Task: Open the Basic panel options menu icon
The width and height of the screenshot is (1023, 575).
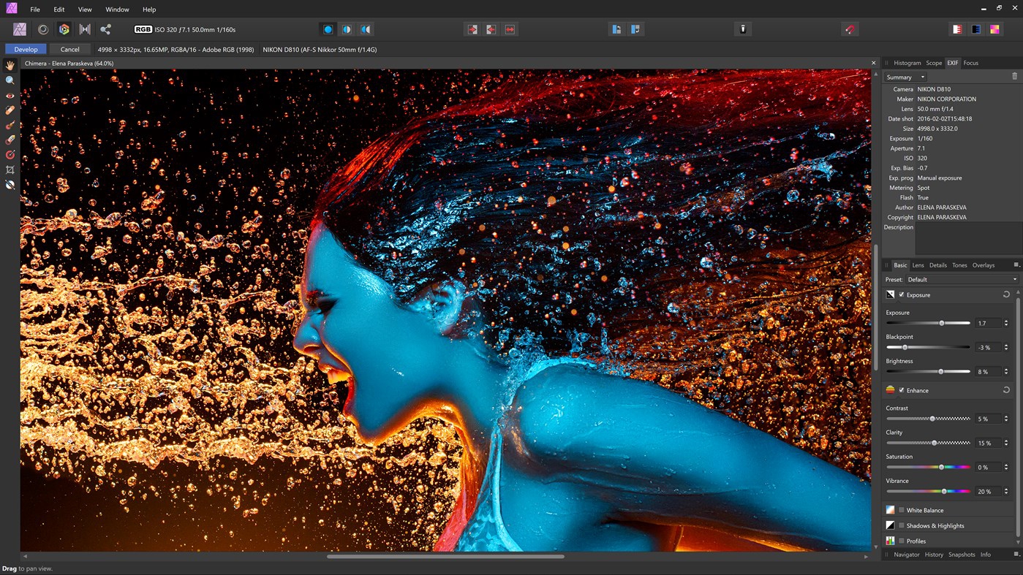Action: click(x=1016, y=265)
